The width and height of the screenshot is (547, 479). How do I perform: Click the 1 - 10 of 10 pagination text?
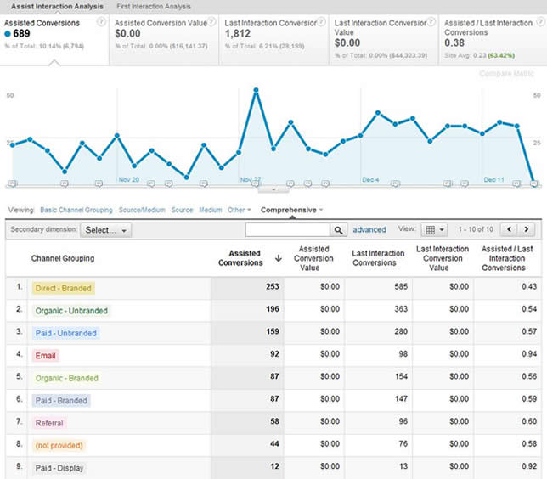(476, 229)
